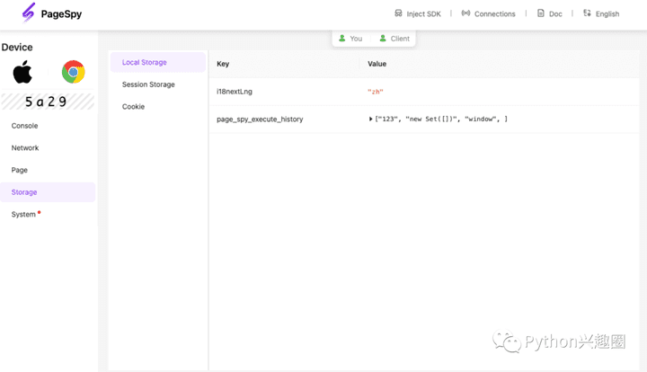The image size is (647, 372).
Task: Open the Console panel
Action: click(x=25, y=126)
